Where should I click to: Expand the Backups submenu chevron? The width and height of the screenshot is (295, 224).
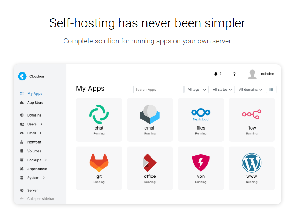pyautogui.click(x=46, y=160)
